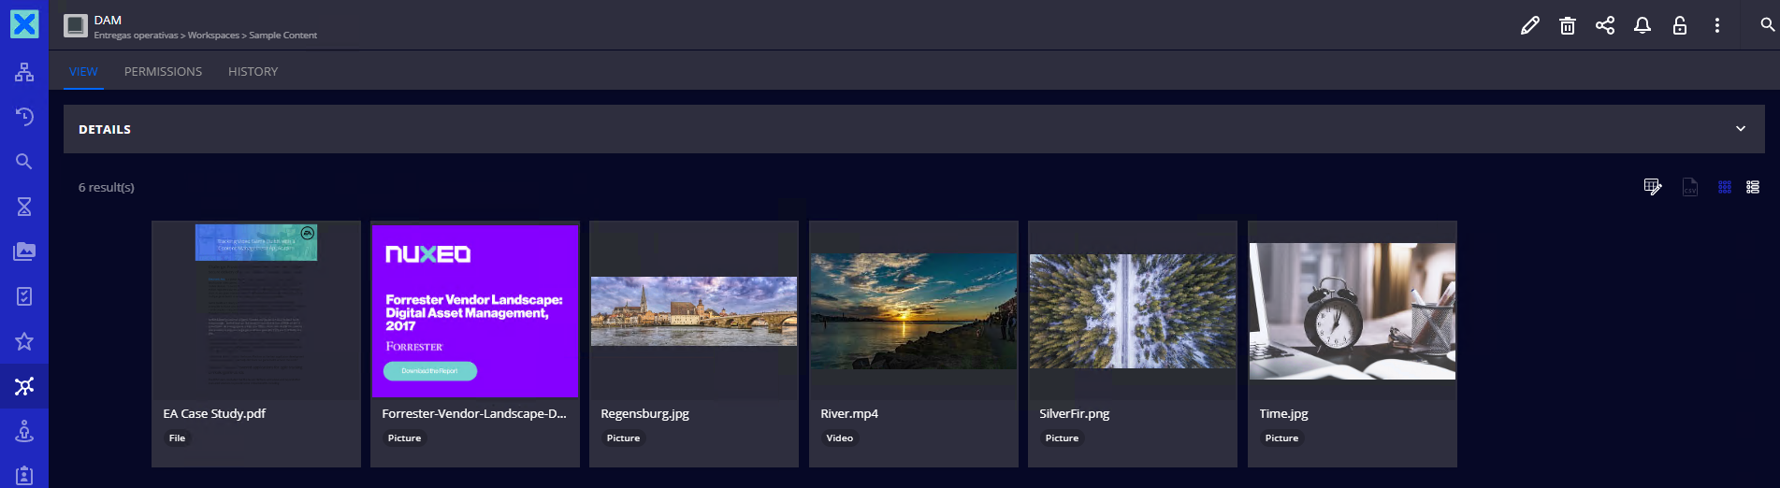This screenshot has height=488, width=1780.
Task: Open the SilverFir.png thumbnail
Action: 1132,311
